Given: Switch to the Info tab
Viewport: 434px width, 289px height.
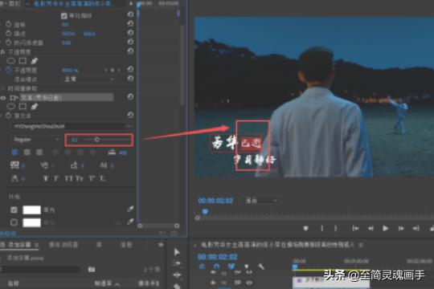Looking at the screenshot, I should coord(126,245).
